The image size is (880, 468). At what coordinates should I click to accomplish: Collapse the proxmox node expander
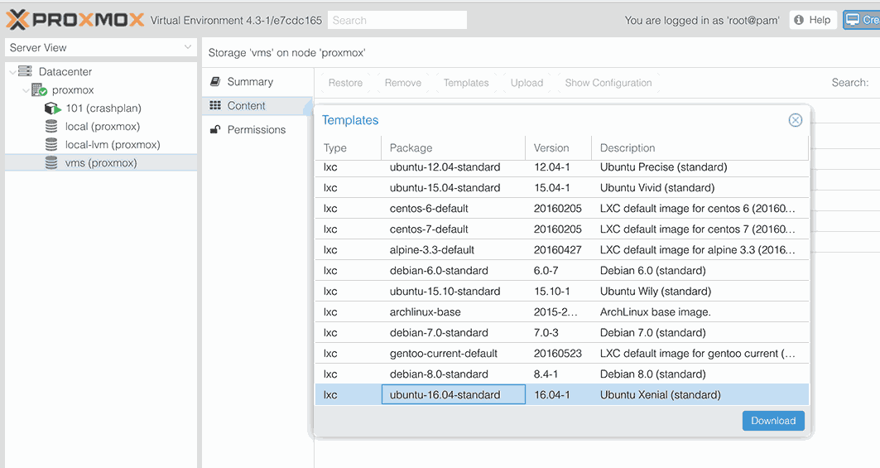[26, 90]
